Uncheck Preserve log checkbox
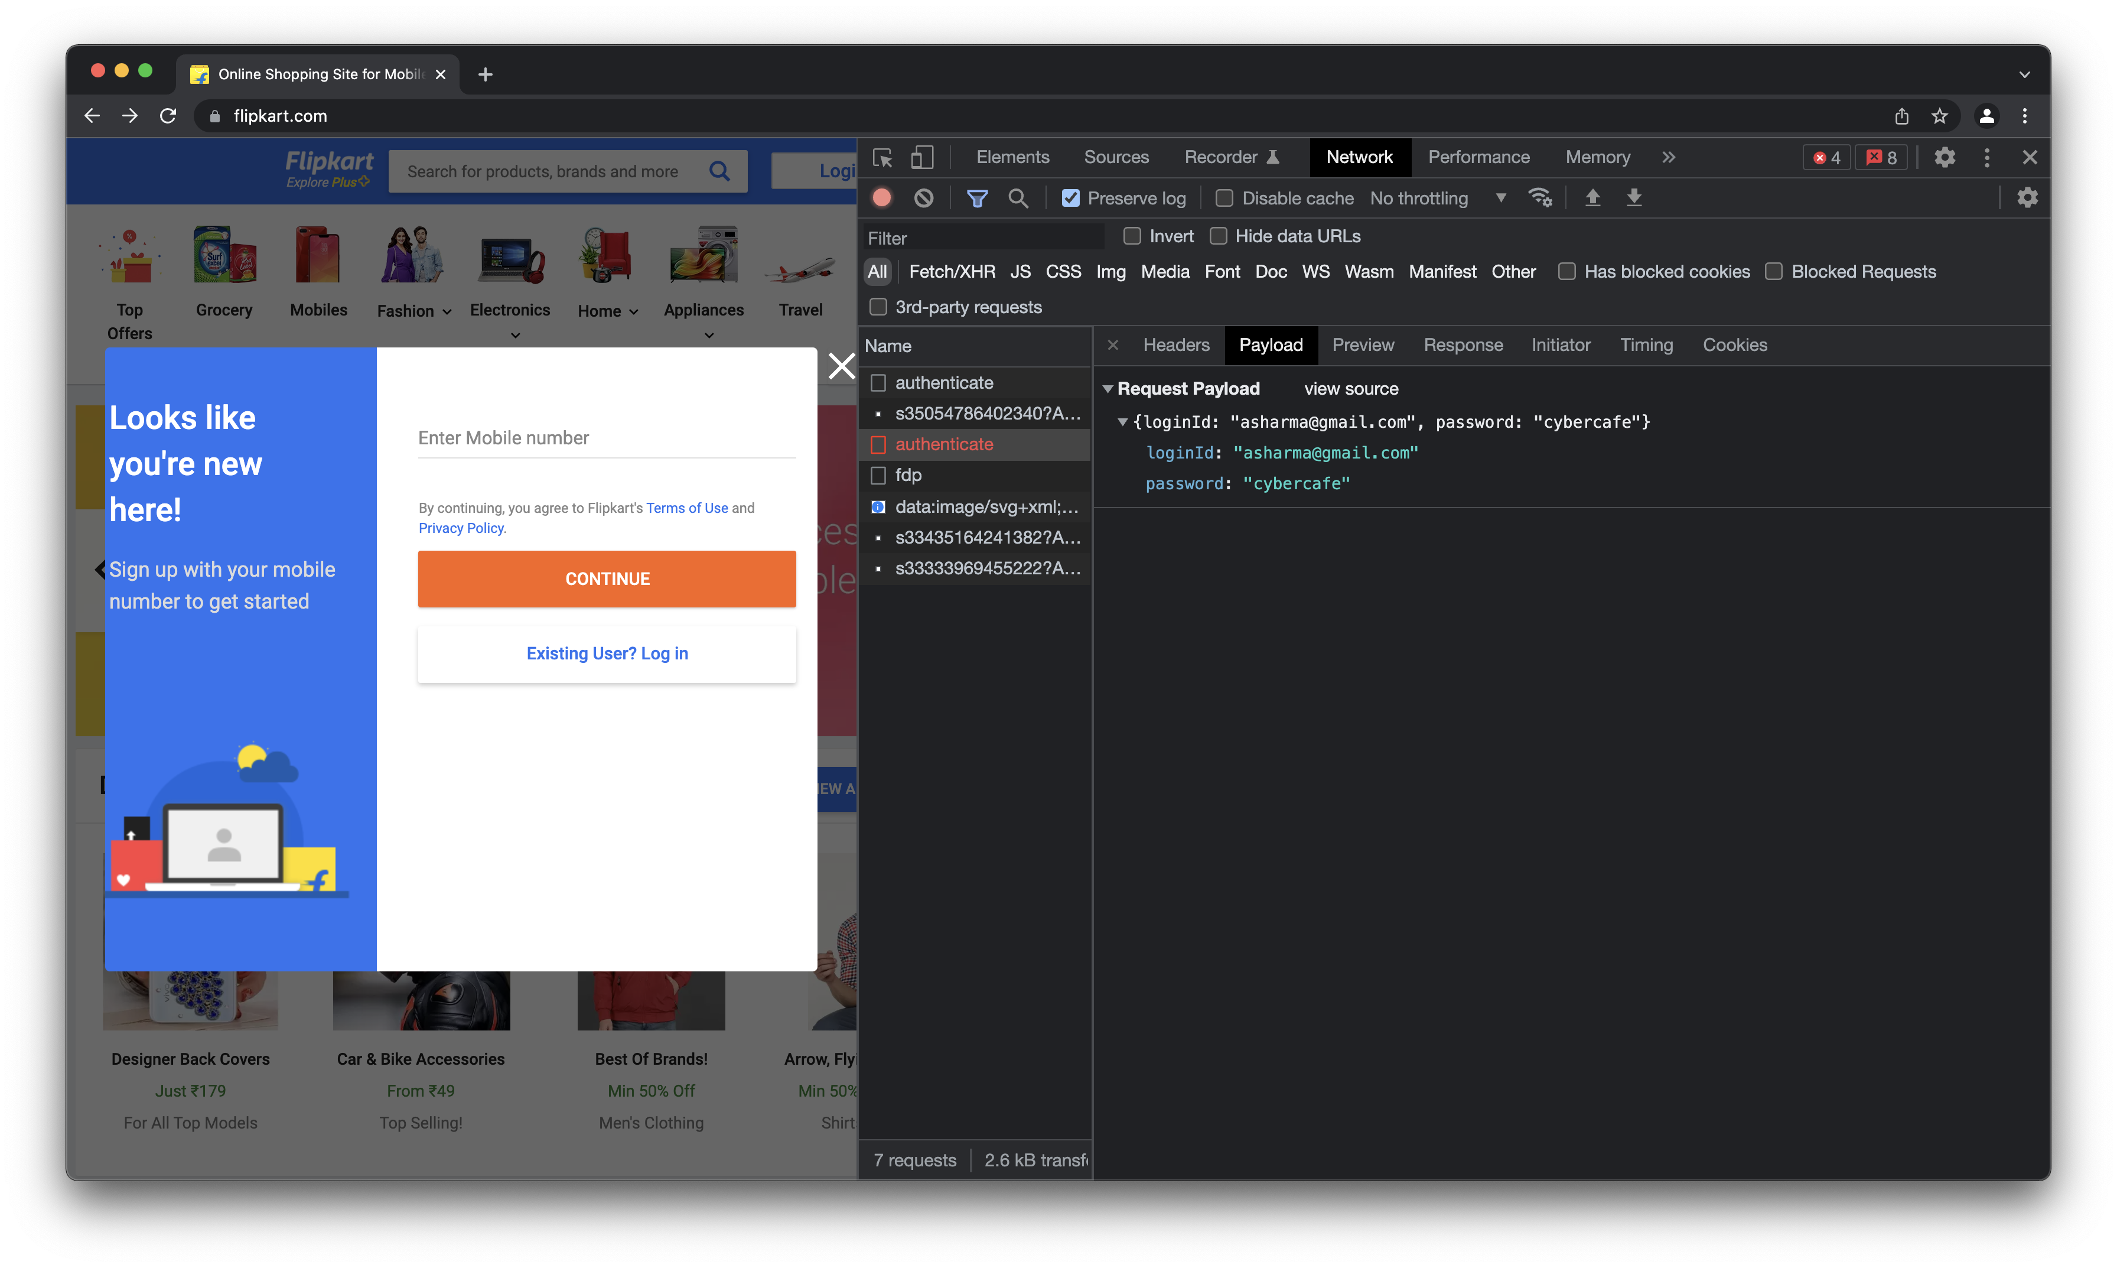This screenshot has height=1268, width=2117. click(1070, 198)
